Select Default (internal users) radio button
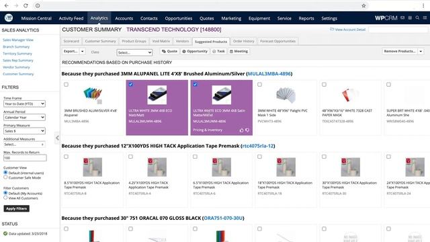430x242 pixels. coord(5,173)
